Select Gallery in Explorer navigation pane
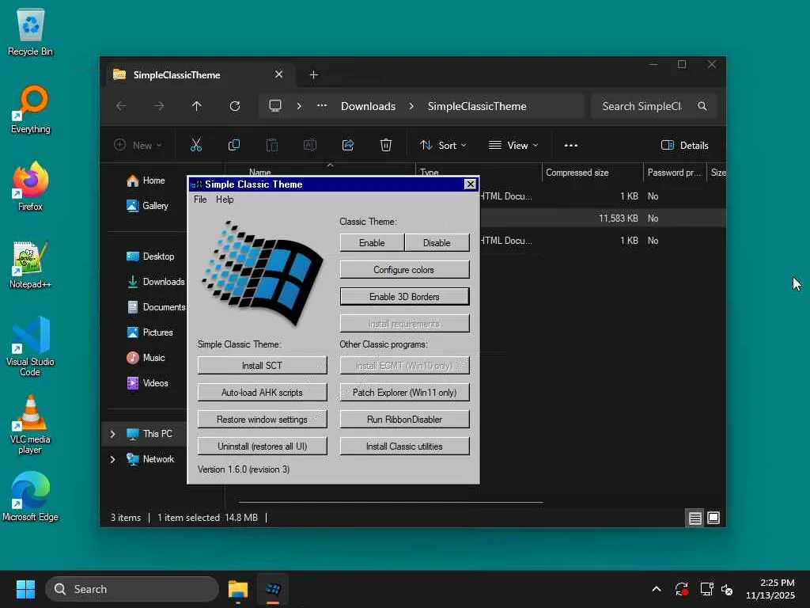The image size is (810, 608). pyautogui.click(x=148, y=206)
